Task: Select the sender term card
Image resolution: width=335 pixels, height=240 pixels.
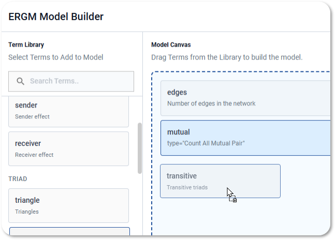Action: pos(68,111)
